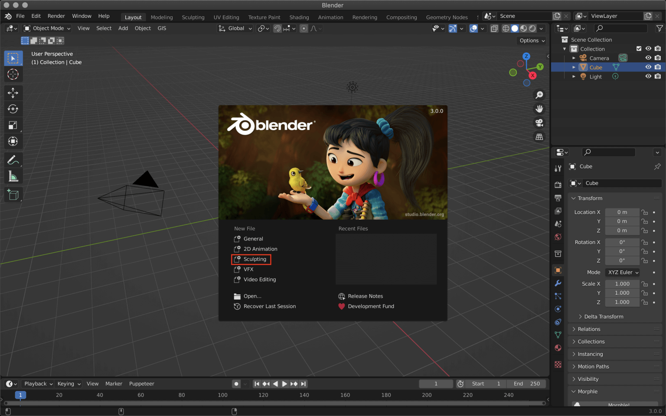Open Material properties with the sphere icon
The width and height of the screenshot is (666, 416).
558,348
